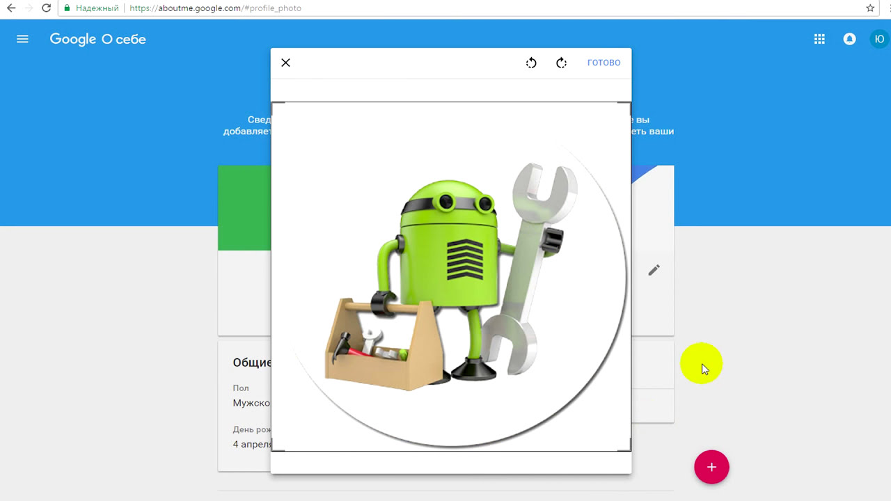The image size is (891, 501).
Task: Rotate the photo counterclockwise
Action: pyautogui.click(x=531, y=63)
